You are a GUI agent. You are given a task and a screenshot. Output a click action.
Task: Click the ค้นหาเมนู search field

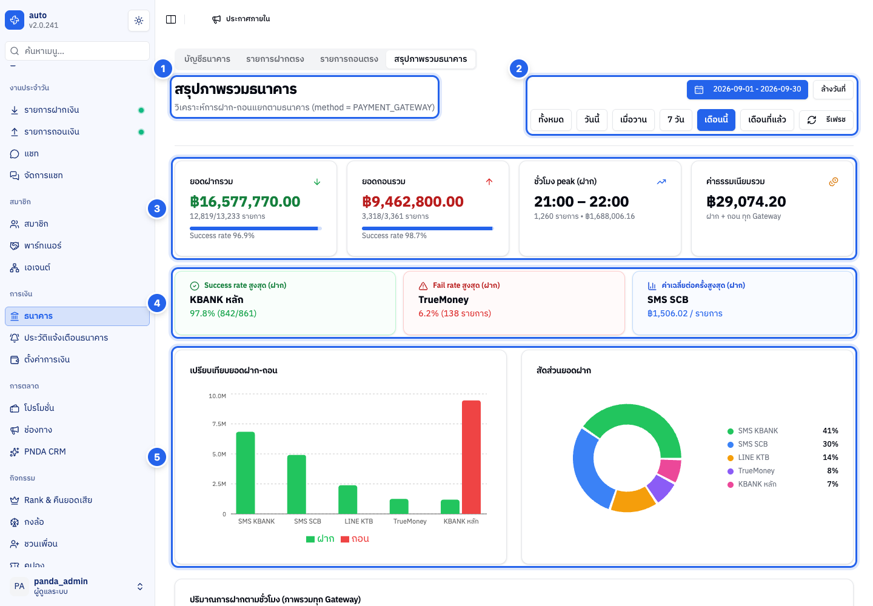tap(77, 51)
